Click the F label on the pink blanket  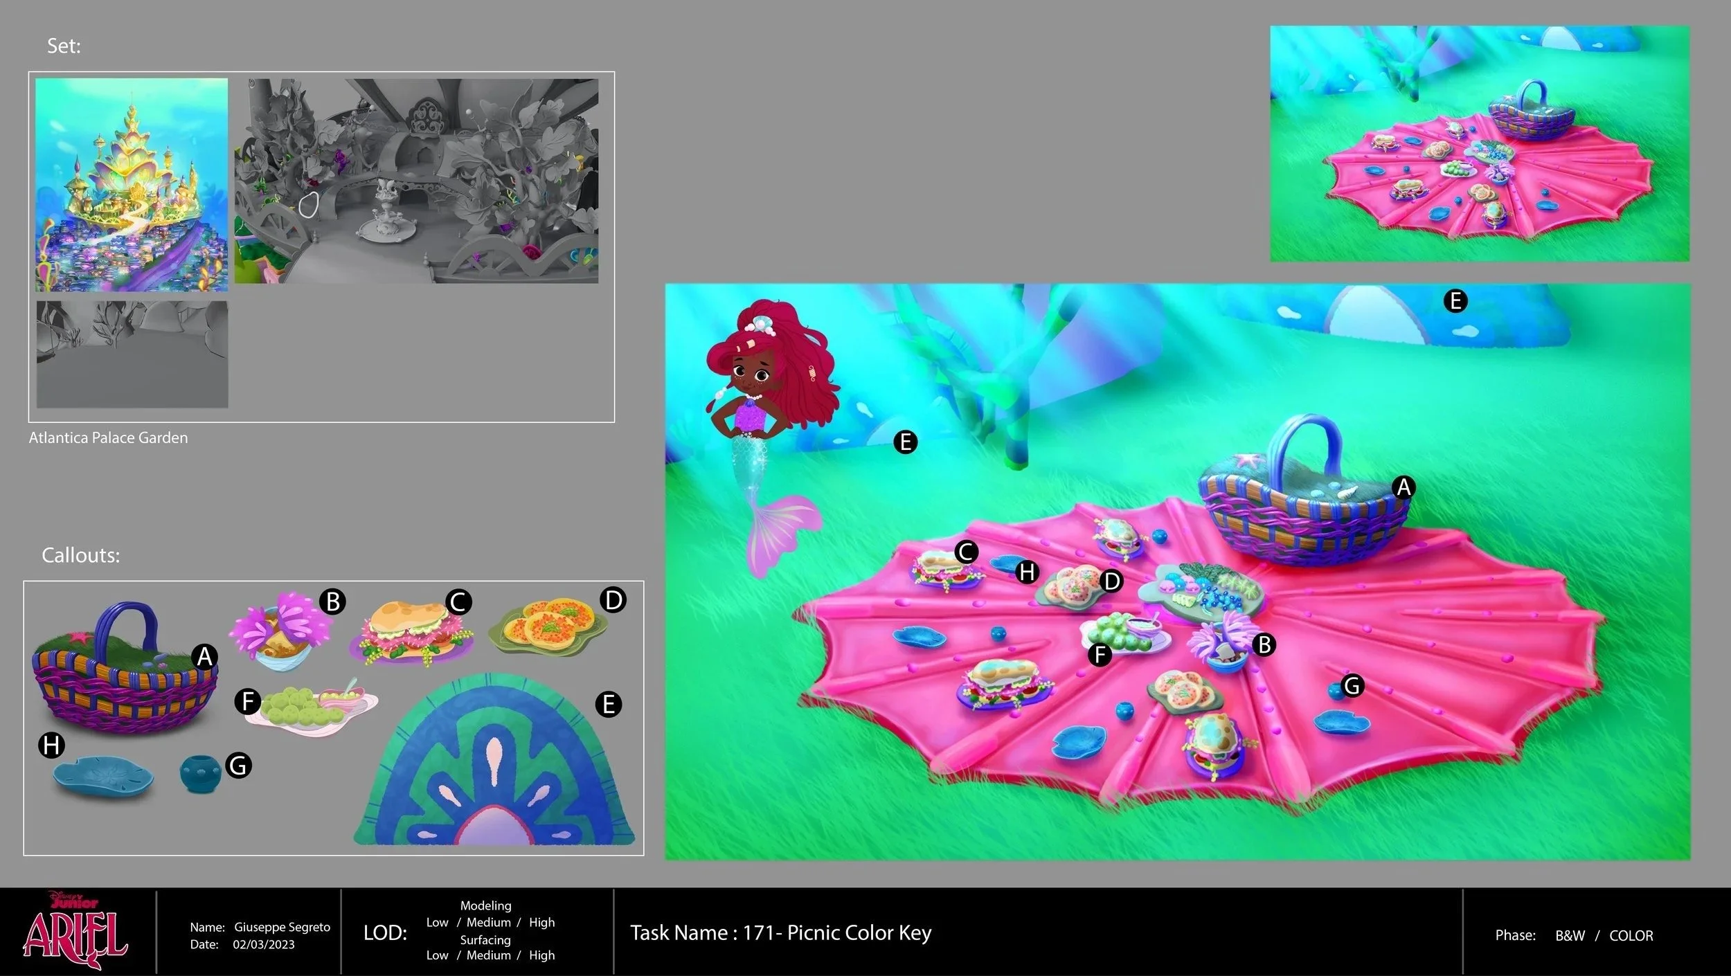pos(1099,654)
